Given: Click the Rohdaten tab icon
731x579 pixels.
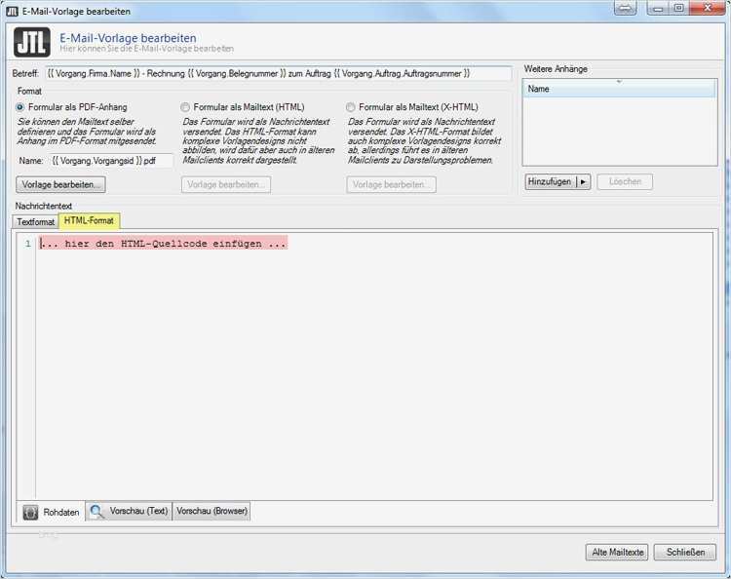Looking at the screenshot, I should click(x=30, y=513).
